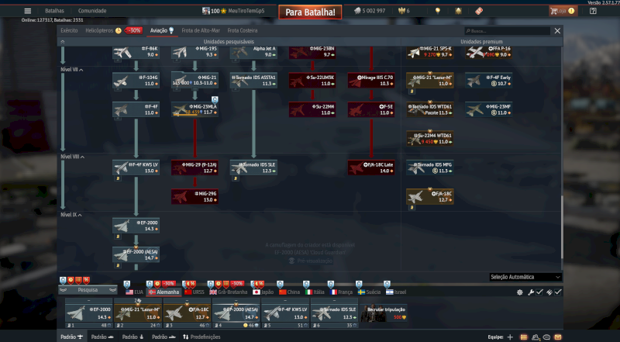Select the premium Tornado IDS MFG card
The width and height of the screenshot is (620, 342).
430,168
